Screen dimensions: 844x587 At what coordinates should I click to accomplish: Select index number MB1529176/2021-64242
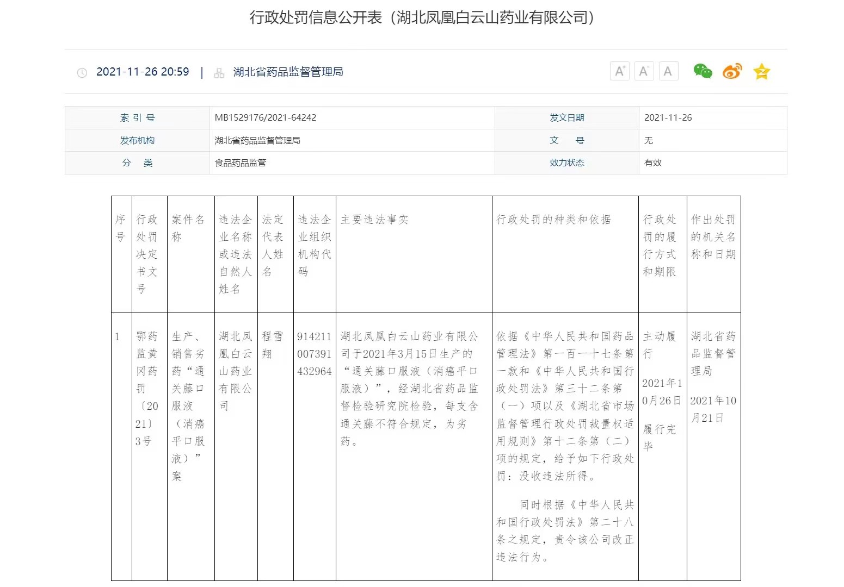click(265, 117)
